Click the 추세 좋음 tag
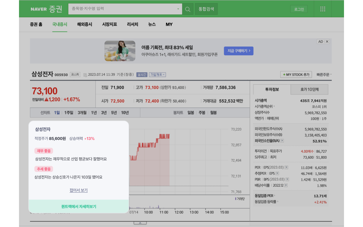 [x=44, y=169]
